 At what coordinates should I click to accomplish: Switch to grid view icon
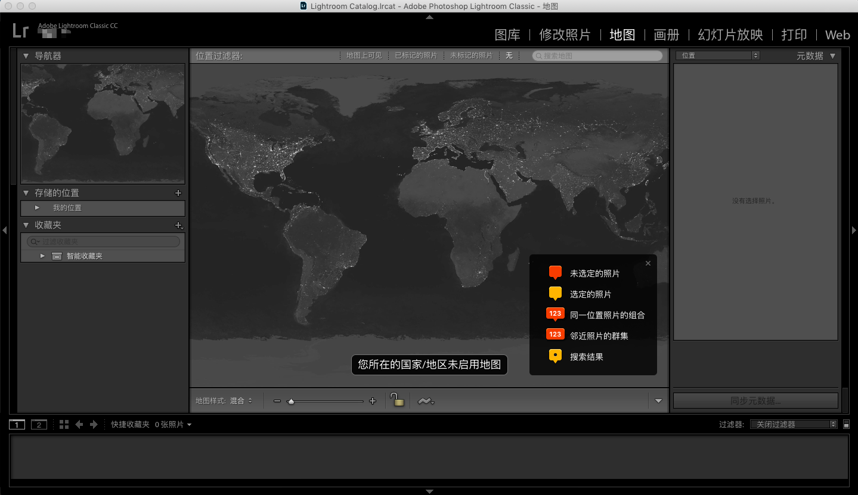coord(64,425)
